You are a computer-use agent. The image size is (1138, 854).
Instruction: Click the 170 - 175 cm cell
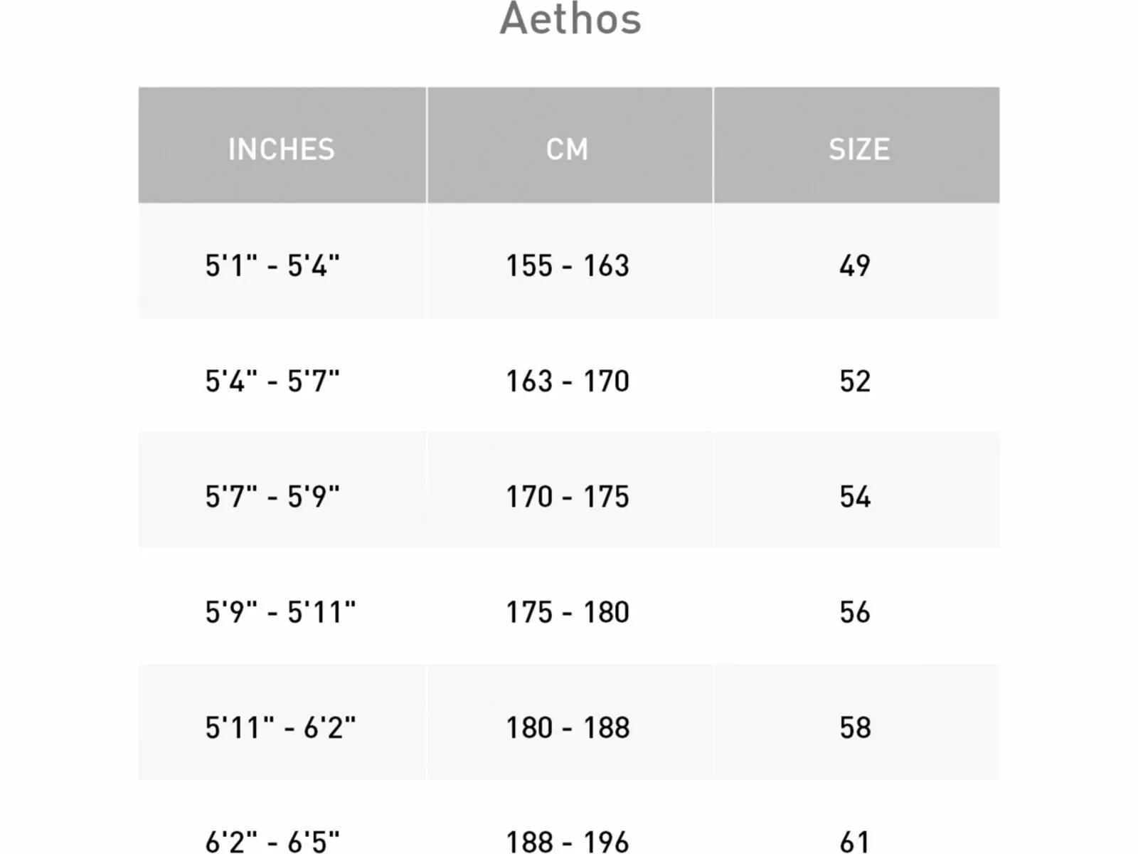coord(568,496)
